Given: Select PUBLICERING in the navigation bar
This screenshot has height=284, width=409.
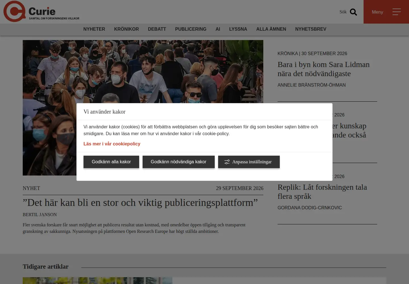Looking at the screenshot, I should (191, 29).
